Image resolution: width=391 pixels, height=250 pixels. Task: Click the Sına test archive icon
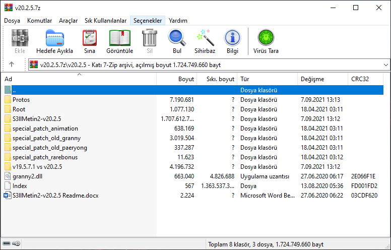pyautogui.click(x=90, y=38)
